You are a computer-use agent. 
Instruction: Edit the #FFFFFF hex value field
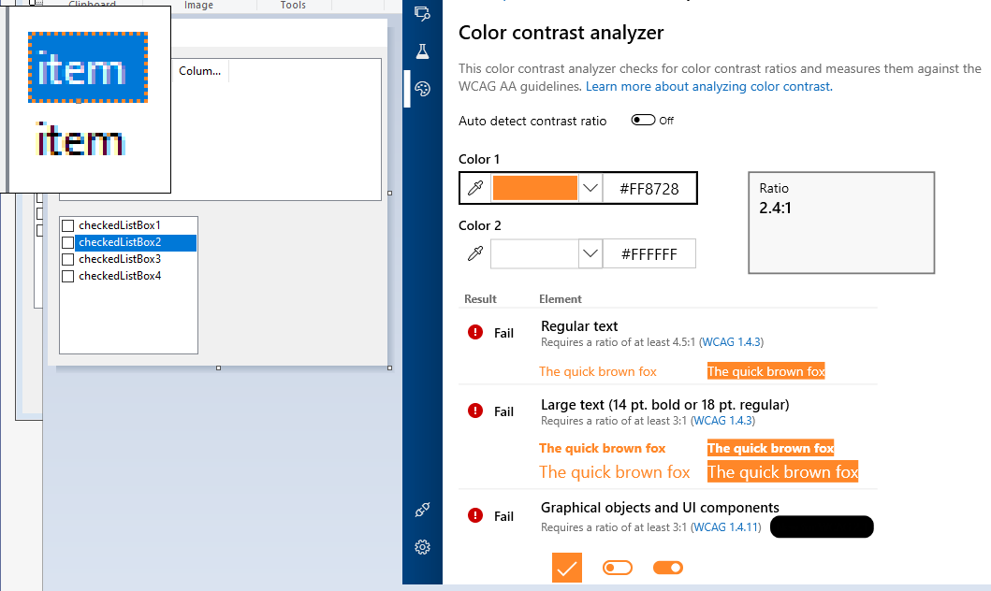tap(649, 253)
